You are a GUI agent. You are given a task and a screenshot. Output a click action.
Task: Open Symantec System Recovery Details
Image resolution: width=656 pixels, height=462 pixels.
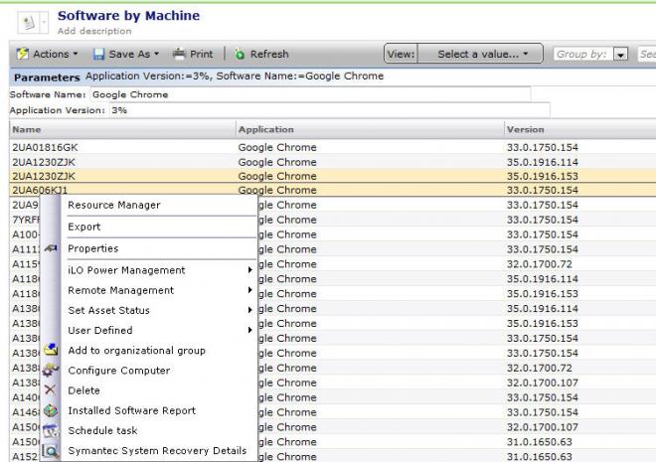(x=159, y=451)
